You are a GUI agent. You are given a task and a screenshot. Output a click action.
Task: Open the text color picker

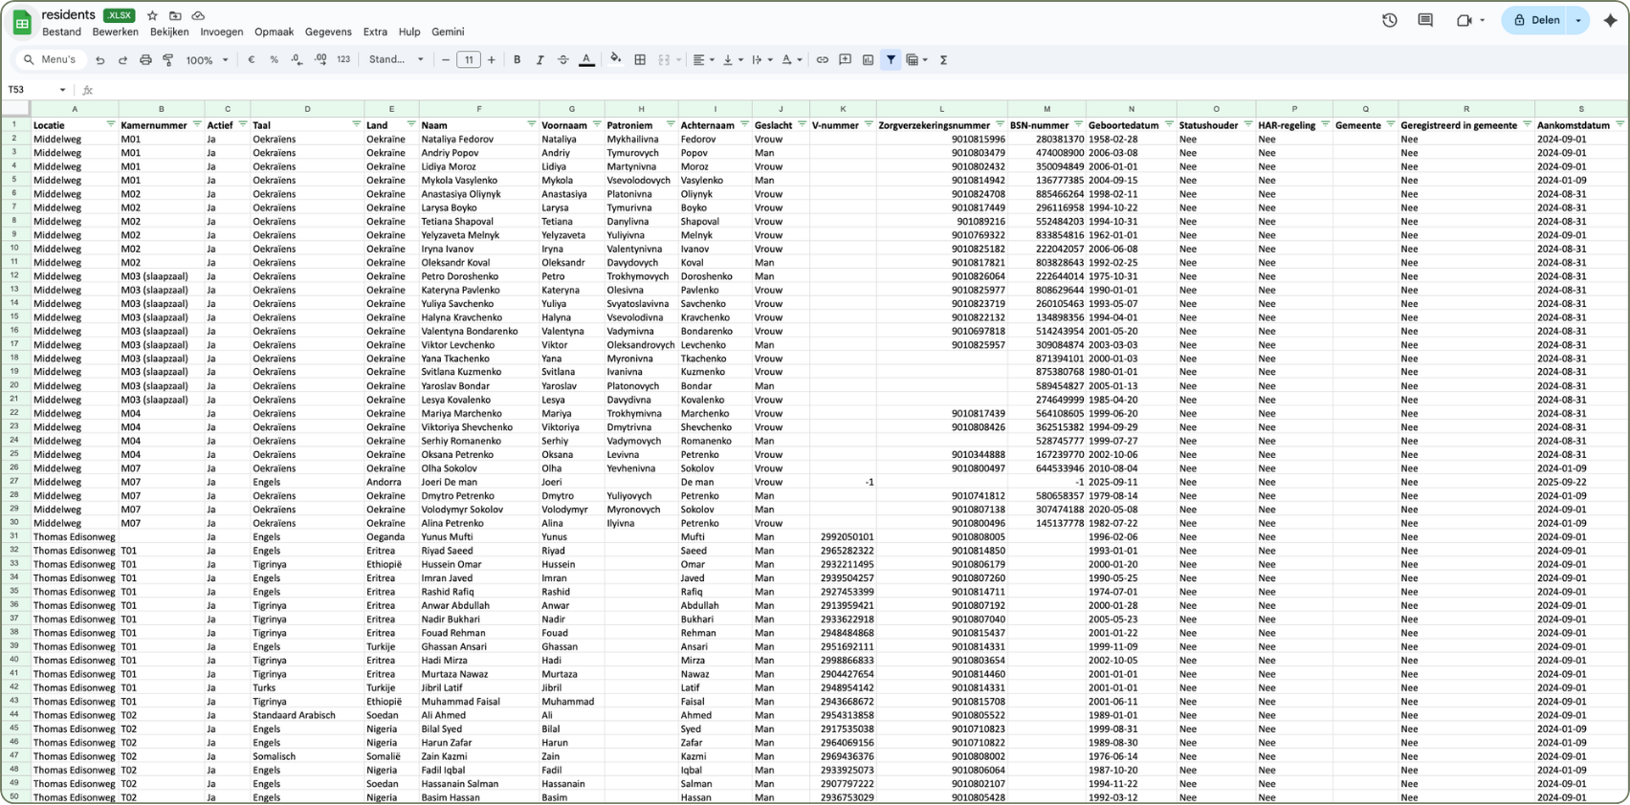pyautogui.click(x=586, y=60)
